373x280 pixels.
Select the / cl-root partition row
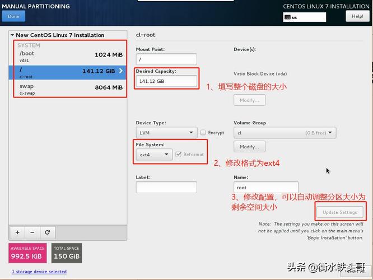68,73
